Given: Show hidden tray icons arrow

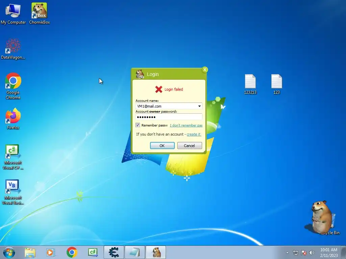Looking at the screenshot, I should (287, 253).
